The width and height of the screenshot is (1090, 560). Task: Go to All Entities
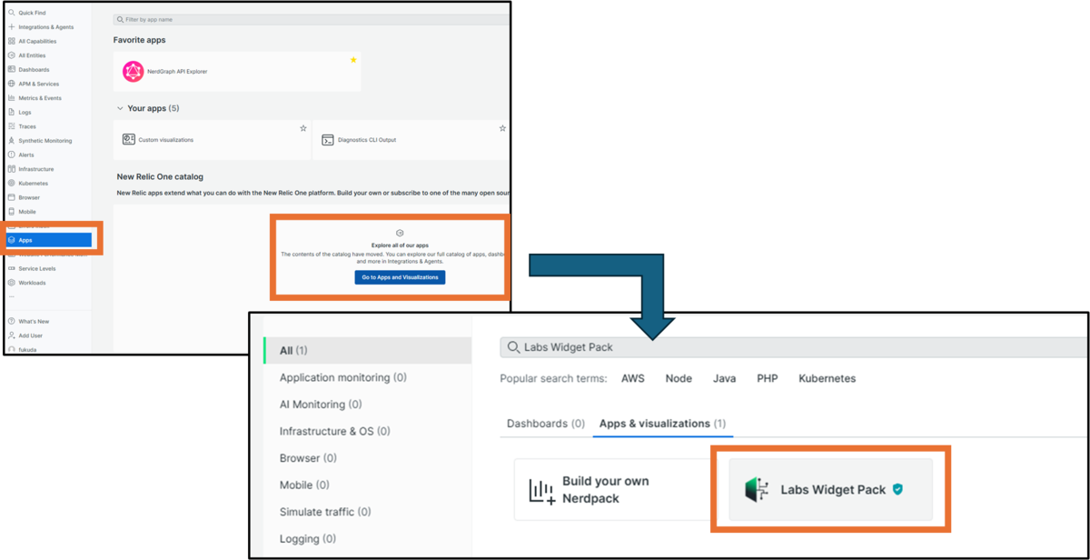[32, 55]
